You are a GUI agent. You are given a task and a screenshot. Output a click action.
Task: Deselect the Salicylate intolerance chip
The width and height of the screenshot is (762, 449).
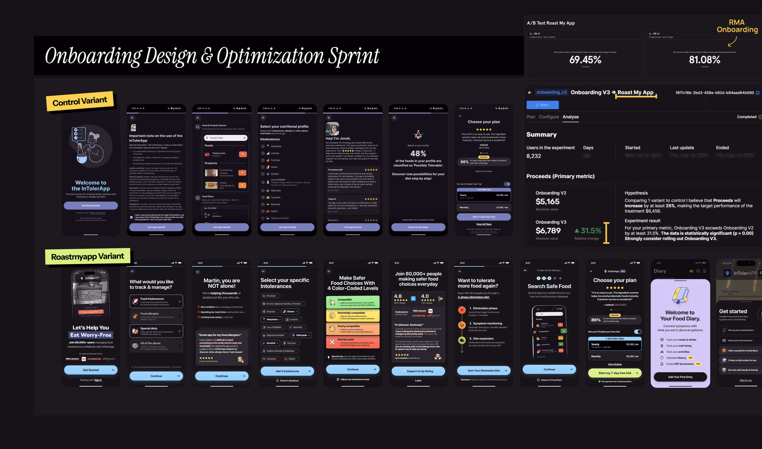click(301, 335)
